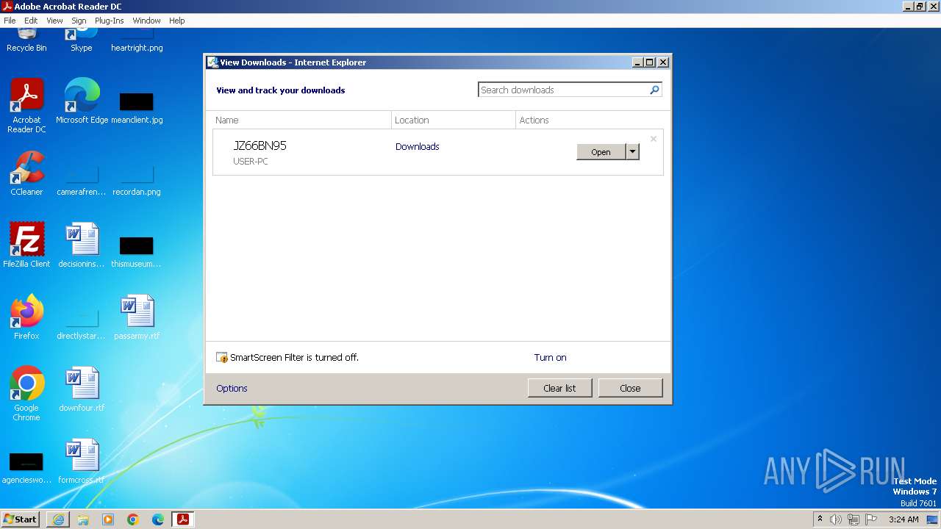Viewport: 941px width, 529px height.
Task: Click the Start button
Action: (20, 519)
